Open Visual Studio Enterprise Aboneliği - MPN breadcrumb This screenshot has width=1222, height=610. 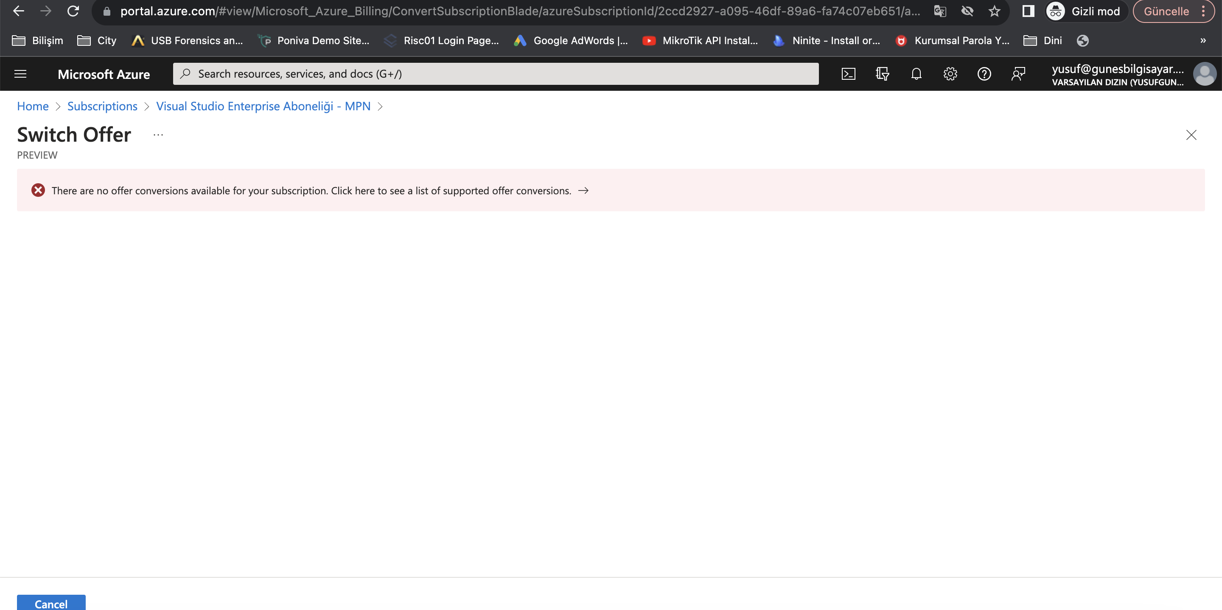coord(263,106)
